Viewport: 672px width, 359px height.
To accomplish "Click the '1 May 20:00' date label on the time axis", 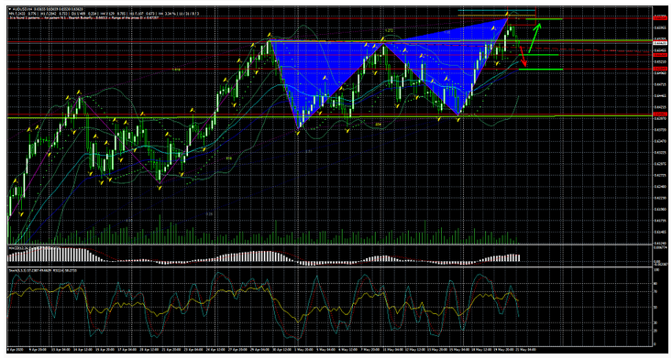I will click(303, 349).
